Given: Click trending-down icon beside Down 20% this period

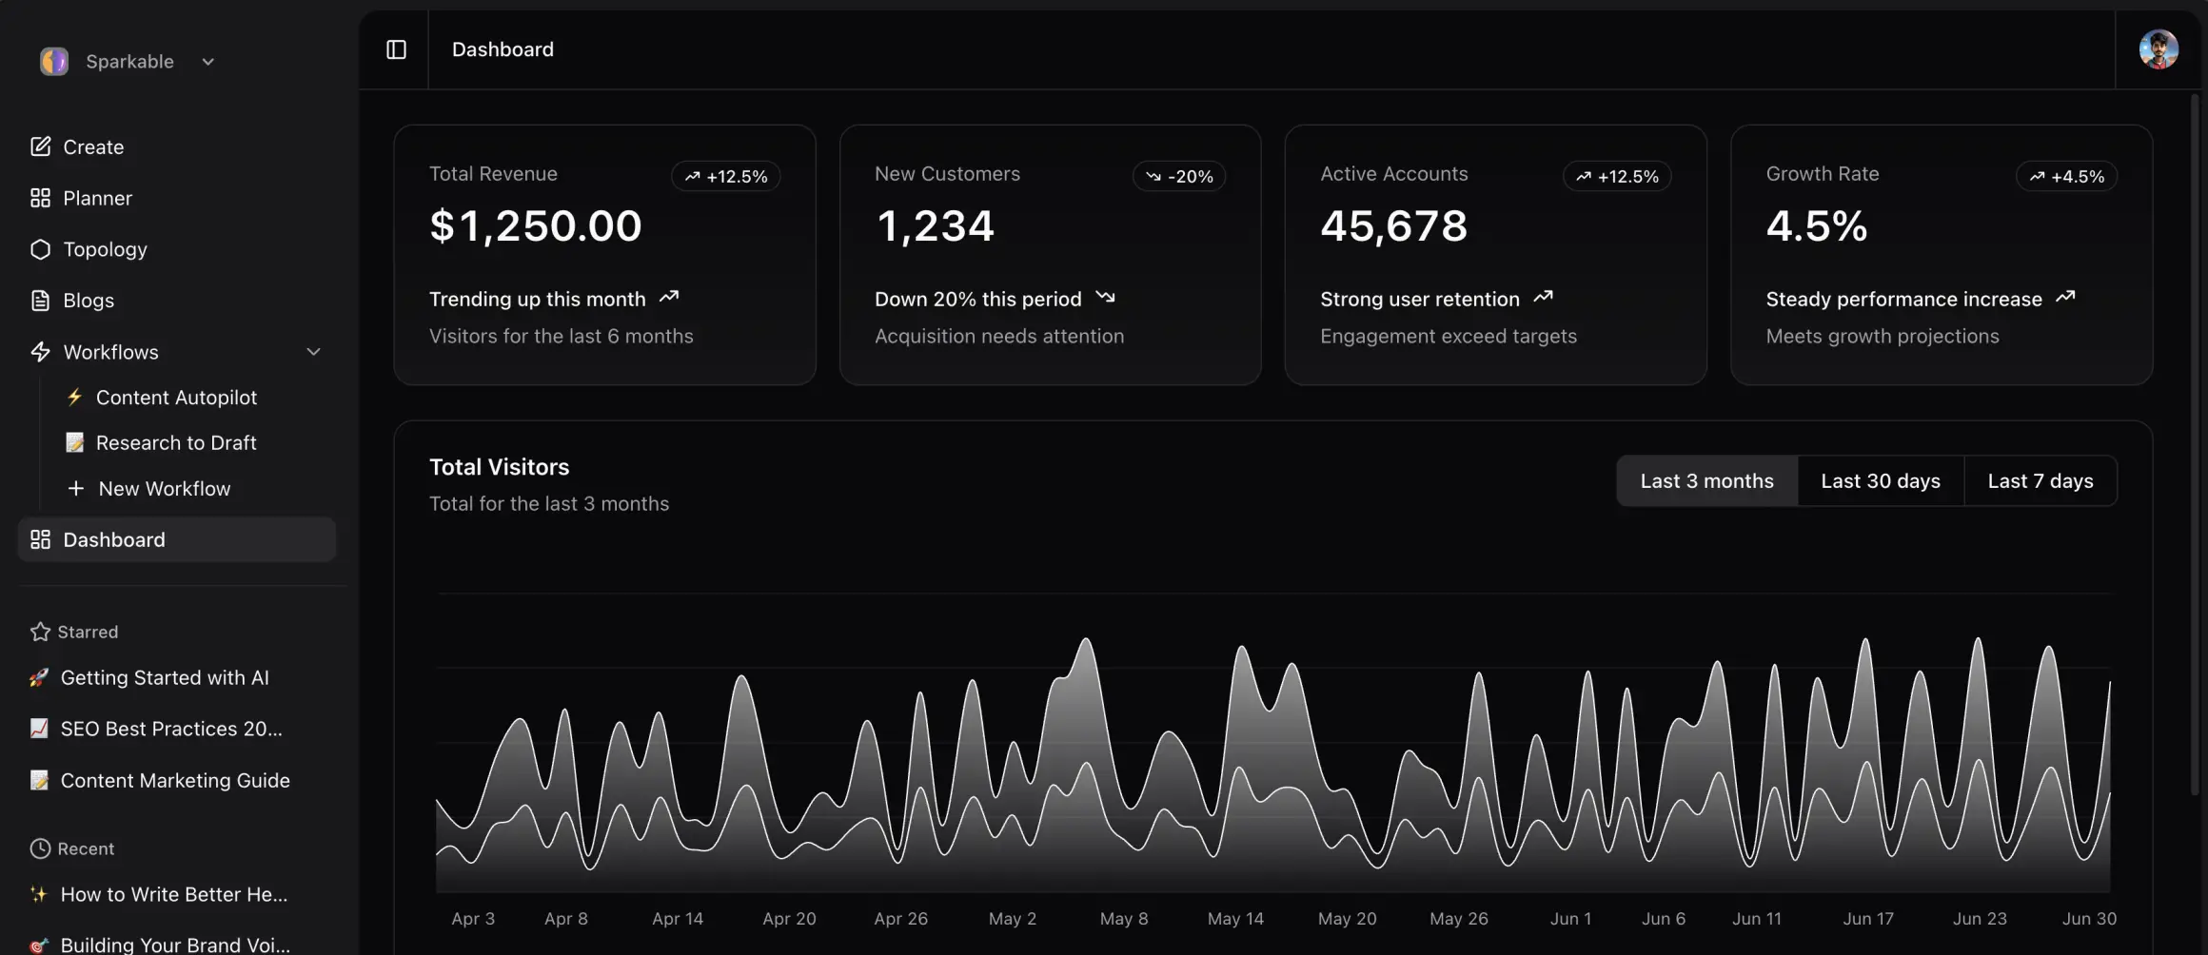Looking at the screenshot, I should [x=1105, y=297].
